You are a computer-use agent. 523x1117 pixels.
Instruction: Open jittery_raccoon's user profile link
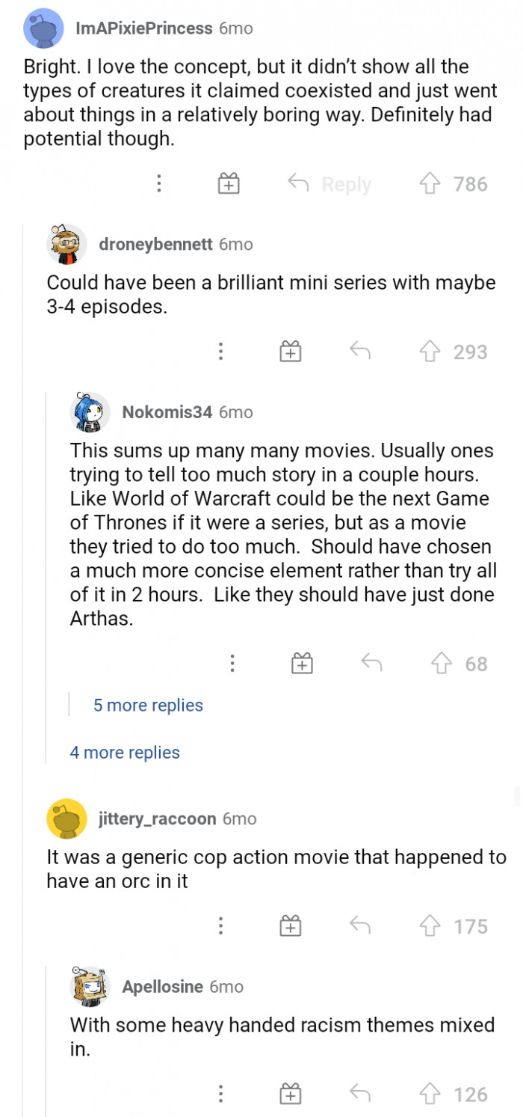click(x=158, y=819)
